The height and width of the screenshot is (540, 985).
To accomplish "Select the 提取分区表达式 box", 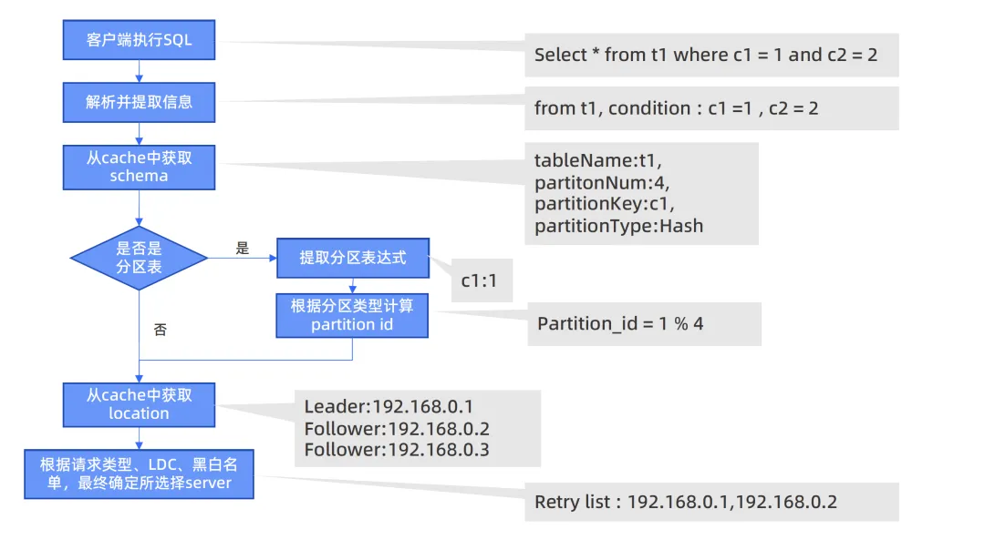I will point(352,259).
